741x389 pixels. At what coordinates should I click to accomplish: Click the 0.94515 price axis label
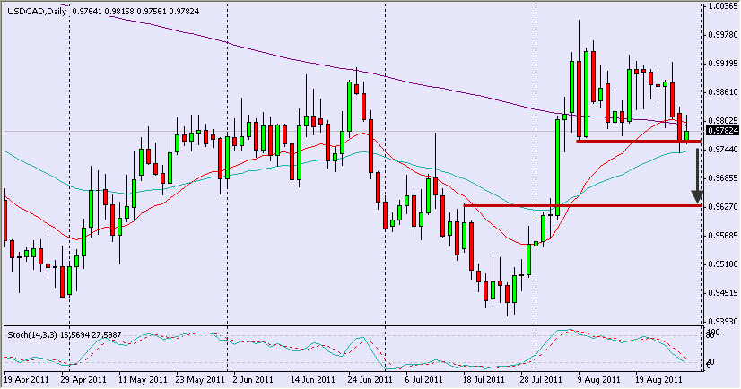[723, 293]
